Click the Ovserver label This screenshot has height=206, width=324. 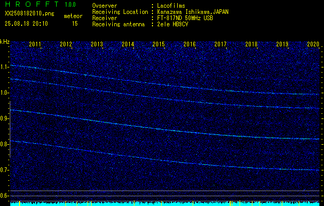[105, 6]
